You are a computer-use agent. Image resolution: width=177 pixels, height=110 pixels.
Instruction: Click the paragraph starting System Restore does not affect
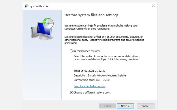click(x=104, y=40)
